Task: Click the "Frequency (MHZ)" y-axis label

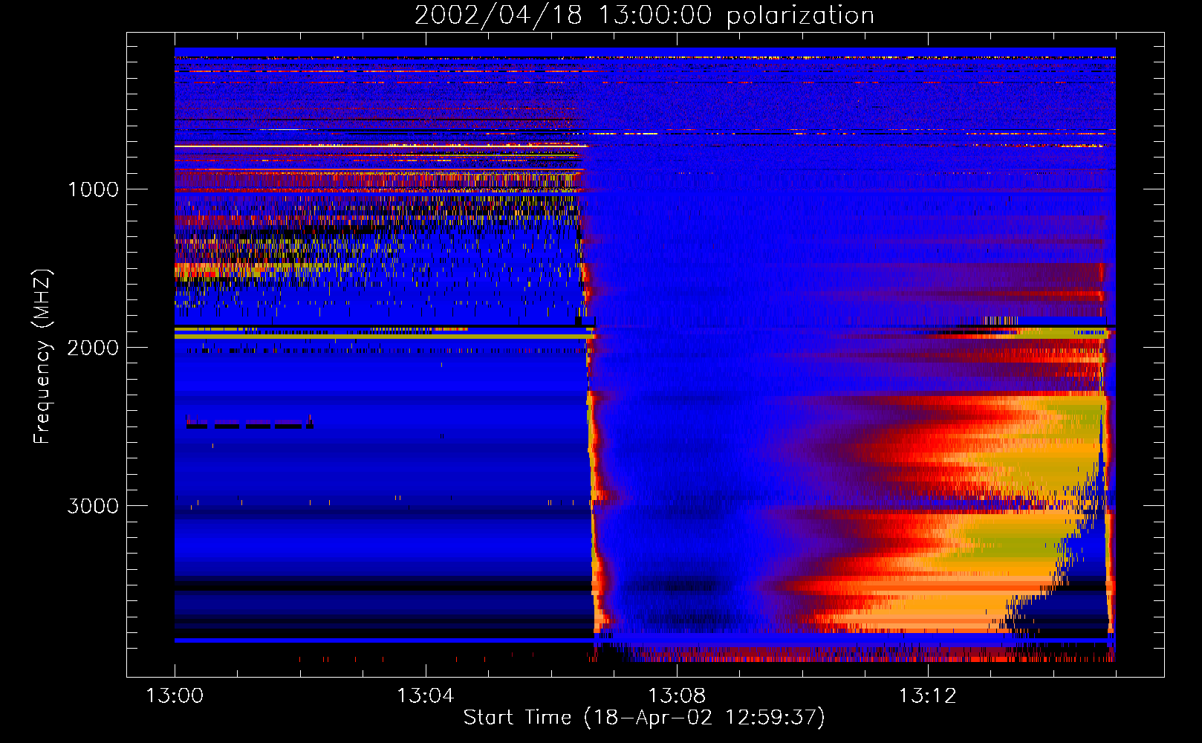Action: click(x=42, y=357)
